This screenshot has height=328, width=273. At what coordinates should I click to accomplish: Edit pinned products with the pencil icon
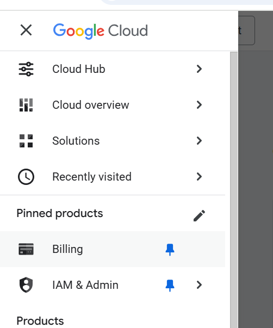click(200, 215)
